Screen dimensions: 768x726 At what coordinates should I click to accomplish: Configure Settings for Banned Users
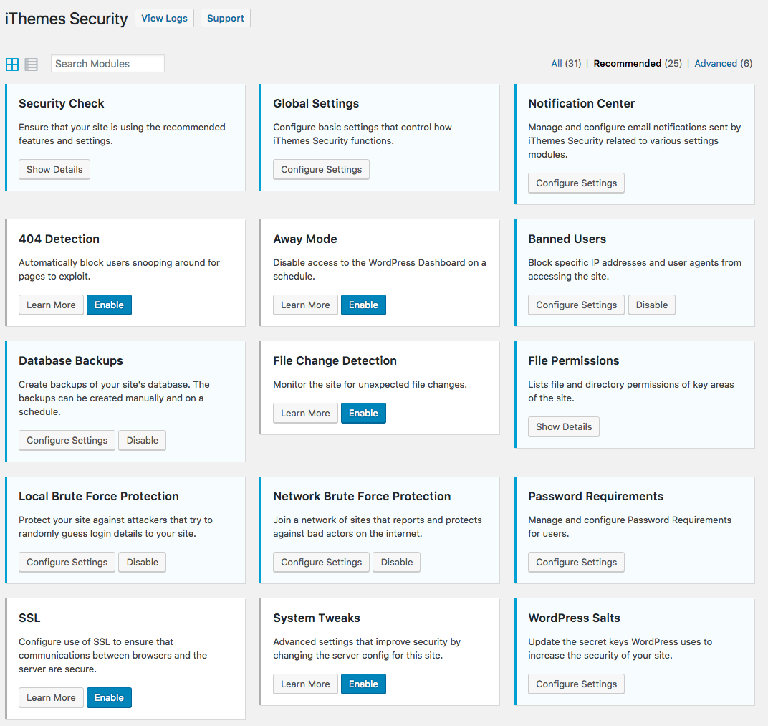576,305
